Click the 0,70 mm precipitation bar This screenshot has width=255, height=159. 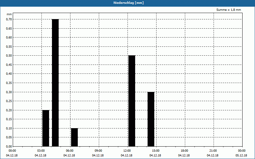tap(55, 83)
